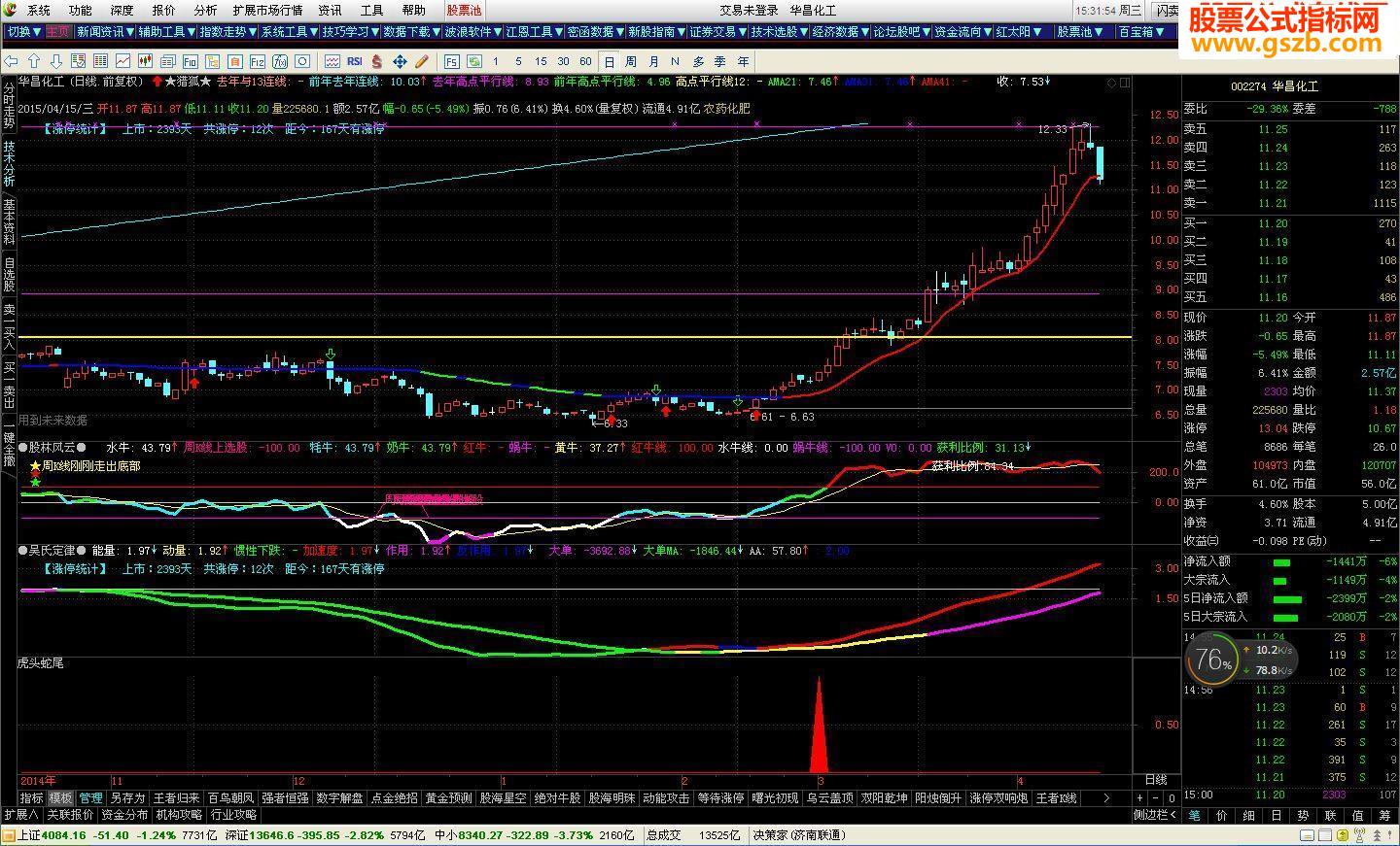Open the 系统 menu
Viewport: 1400px width, 846px height.
[x=38, y=10]
